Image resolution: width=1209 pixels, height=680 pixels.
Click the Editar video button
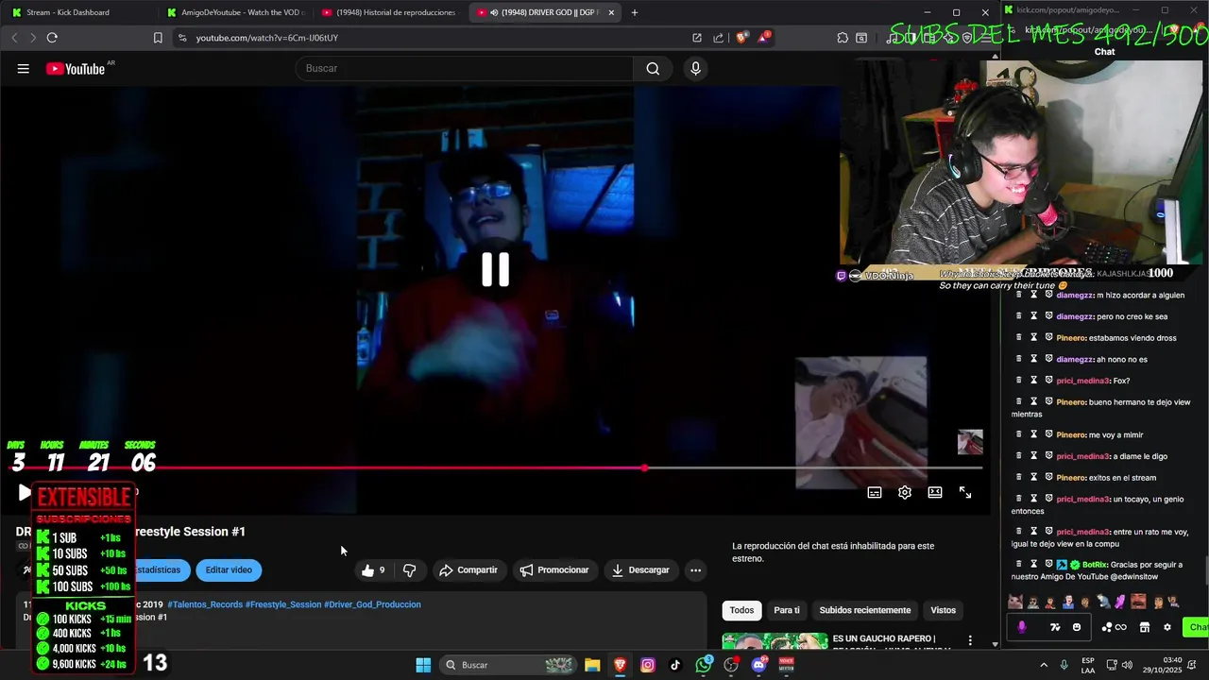pos(229,570)
